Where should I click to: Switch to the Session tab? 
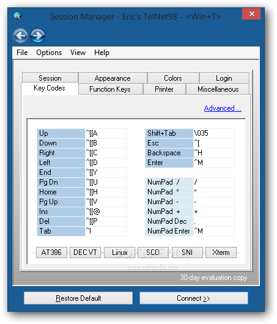tap(50, 78)
